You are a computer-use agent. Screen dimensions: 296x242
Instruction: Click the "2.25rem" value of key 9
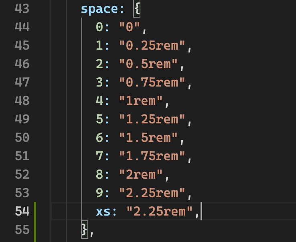coord(152,193)
